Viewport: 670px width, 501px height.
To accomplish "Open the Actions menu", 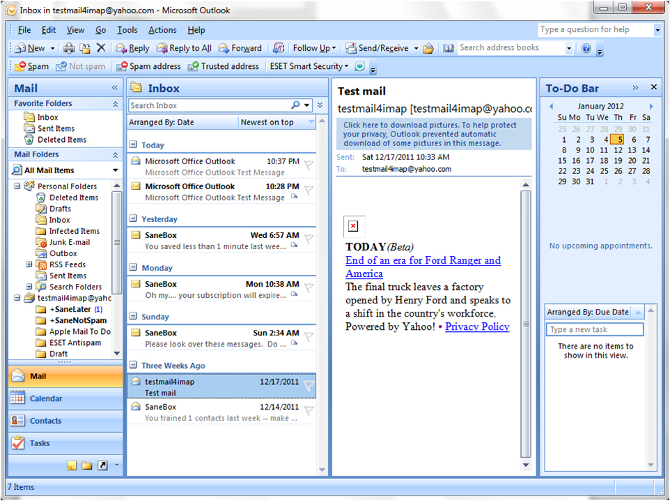I will pos(162,30).
